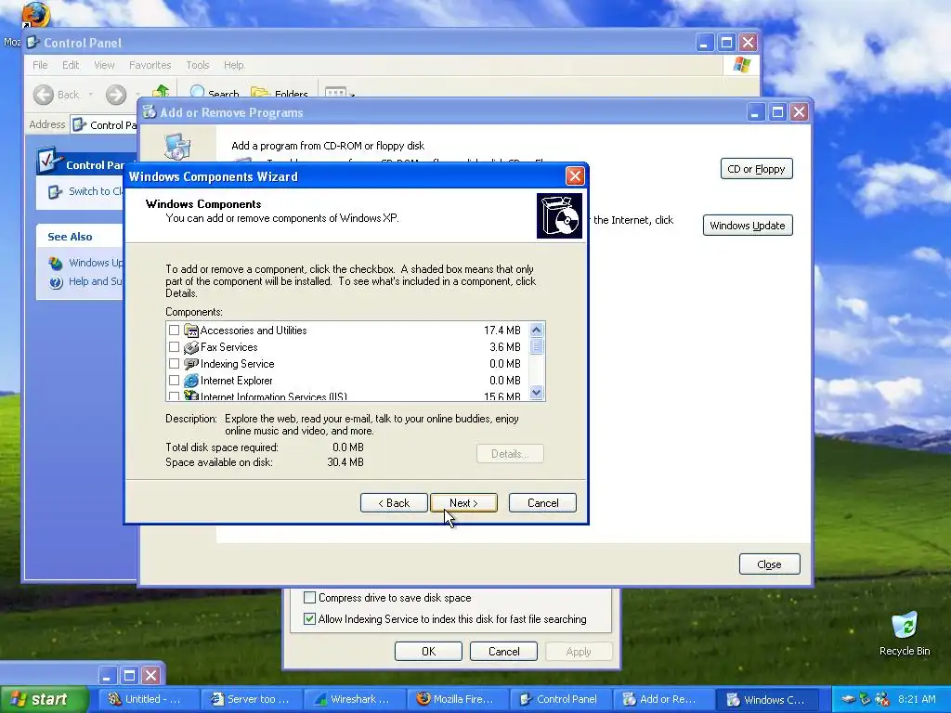The width and height of the screenshot is (951, 713).
Task: Click the Add New Programs sidebar icon
Action: (177, 147)
